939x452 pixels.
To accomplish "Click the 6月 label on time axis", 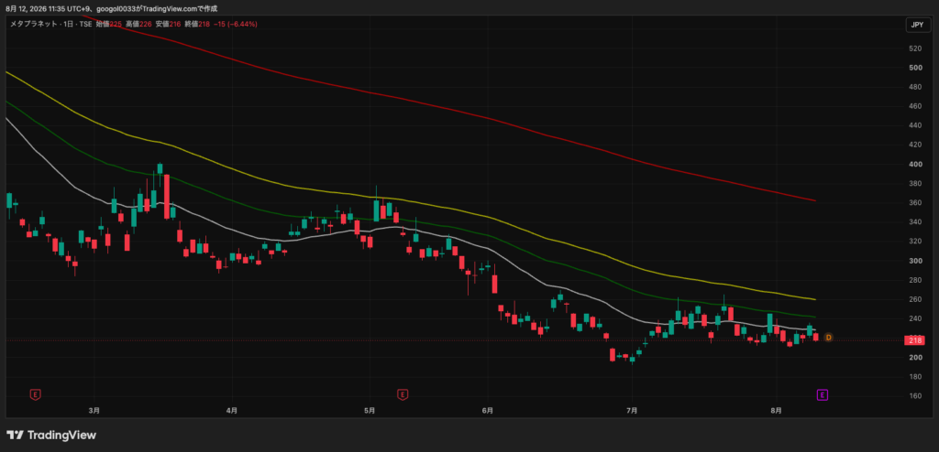I will click(x=488, y=411).
